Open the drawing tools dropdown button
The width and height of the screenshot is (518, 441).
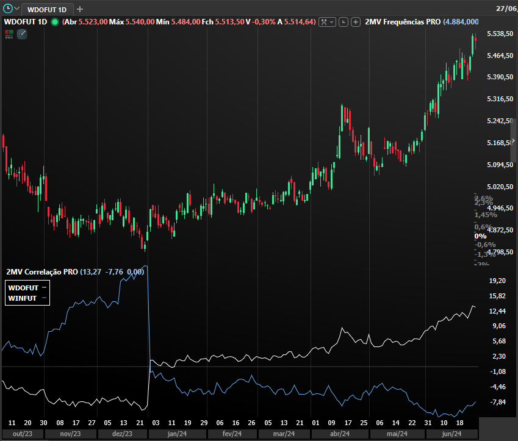pos(327,22)
